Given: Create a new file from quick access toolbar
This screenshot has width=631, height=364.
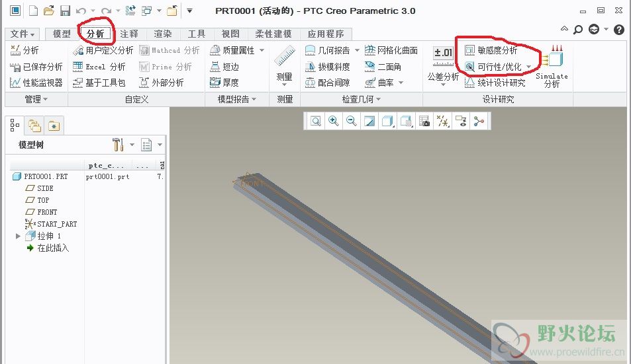Looking at the screenshot, I should click(x=33, y=11).
